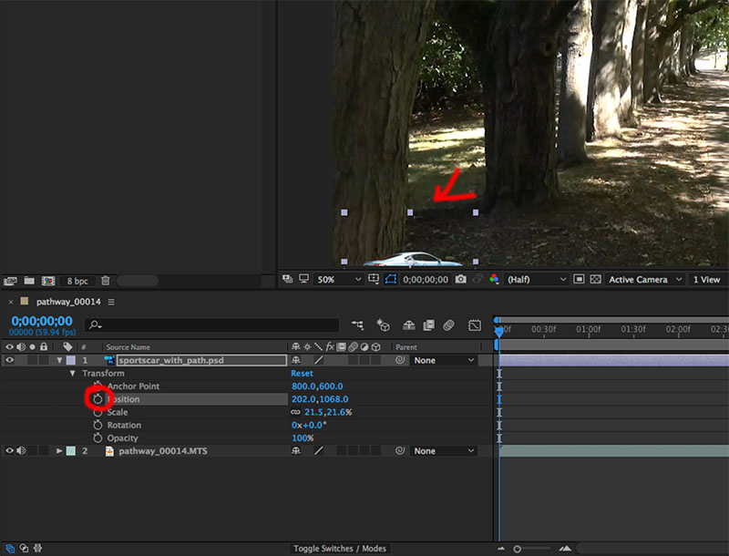Collapse the Transform property group

(x=73, y=374)
